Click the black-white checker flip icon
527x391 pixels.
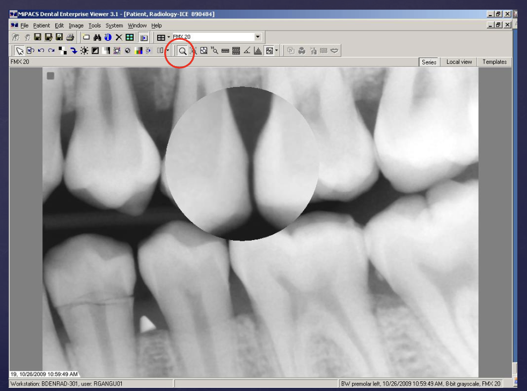(62, 51)
